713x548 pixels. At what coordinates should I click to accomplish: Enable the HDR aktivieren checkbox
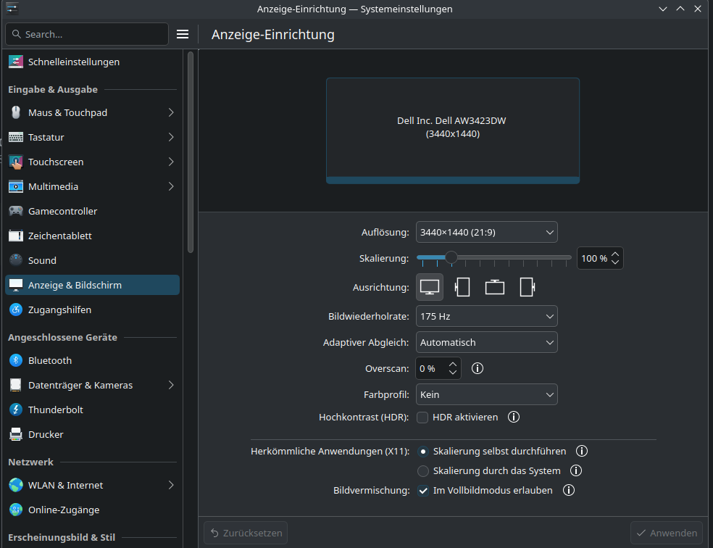422,417
